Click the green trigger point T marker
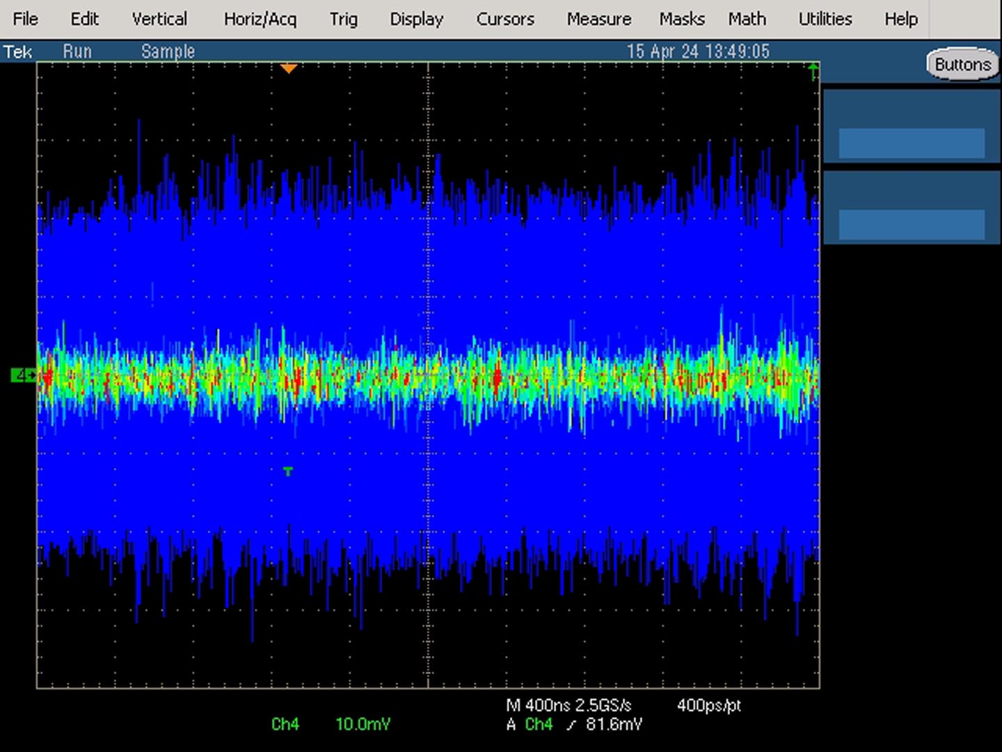Viewport: 1002px width, 752px height. point(288,471)
